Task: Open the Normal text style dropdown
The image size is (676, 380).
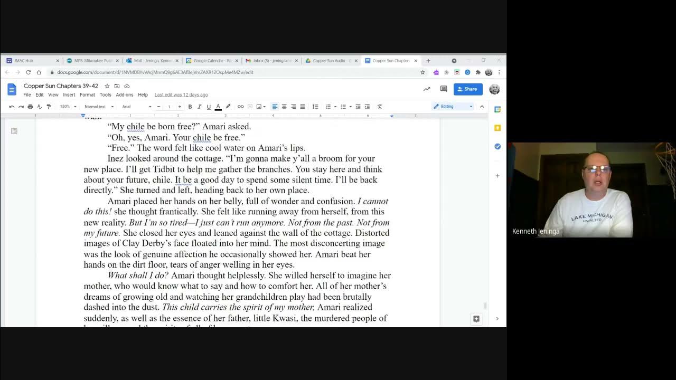Action: pyautogui.click(x=99, y=107)
